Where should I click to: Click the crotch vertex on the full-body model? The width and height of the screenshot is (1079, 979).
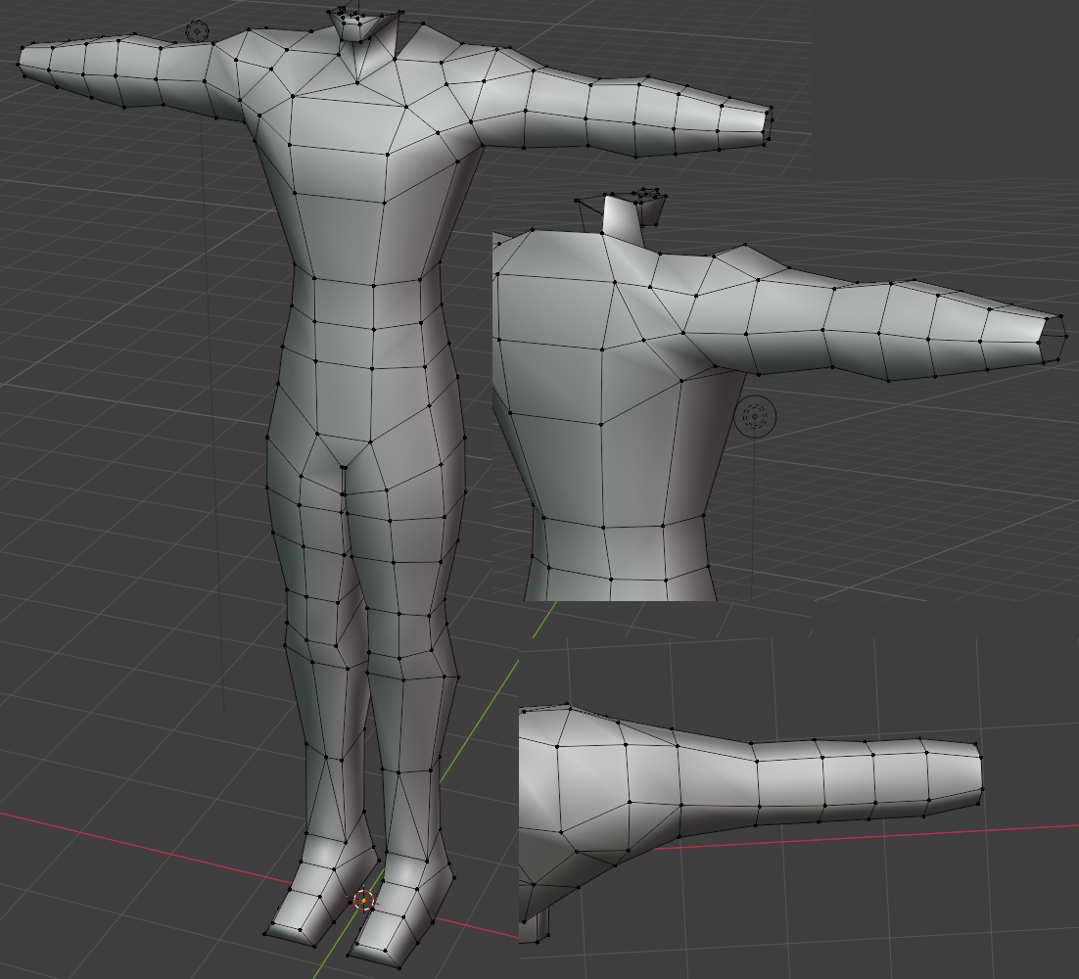tap(344, 467)
